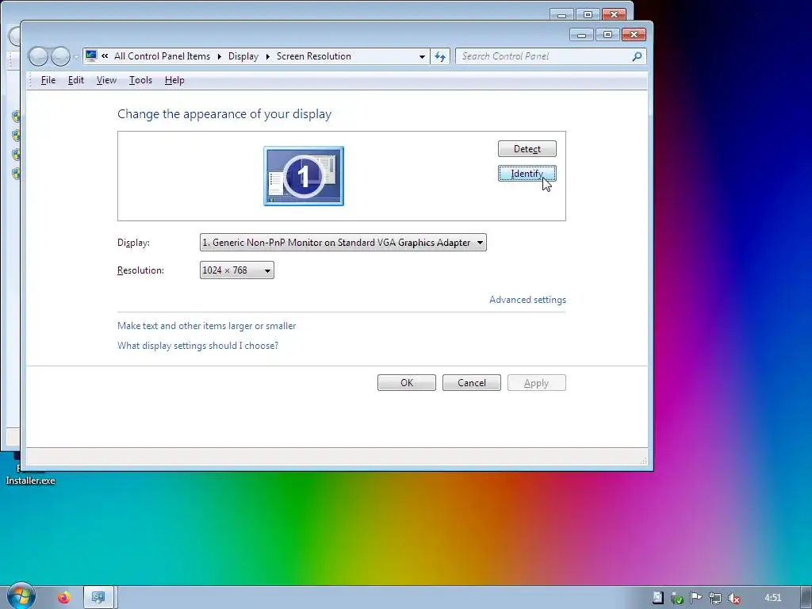Viewport: 812px width, 609px height.
Task: Expand arrow between Display and Screen Resolution
Action: tap(268, 56)
